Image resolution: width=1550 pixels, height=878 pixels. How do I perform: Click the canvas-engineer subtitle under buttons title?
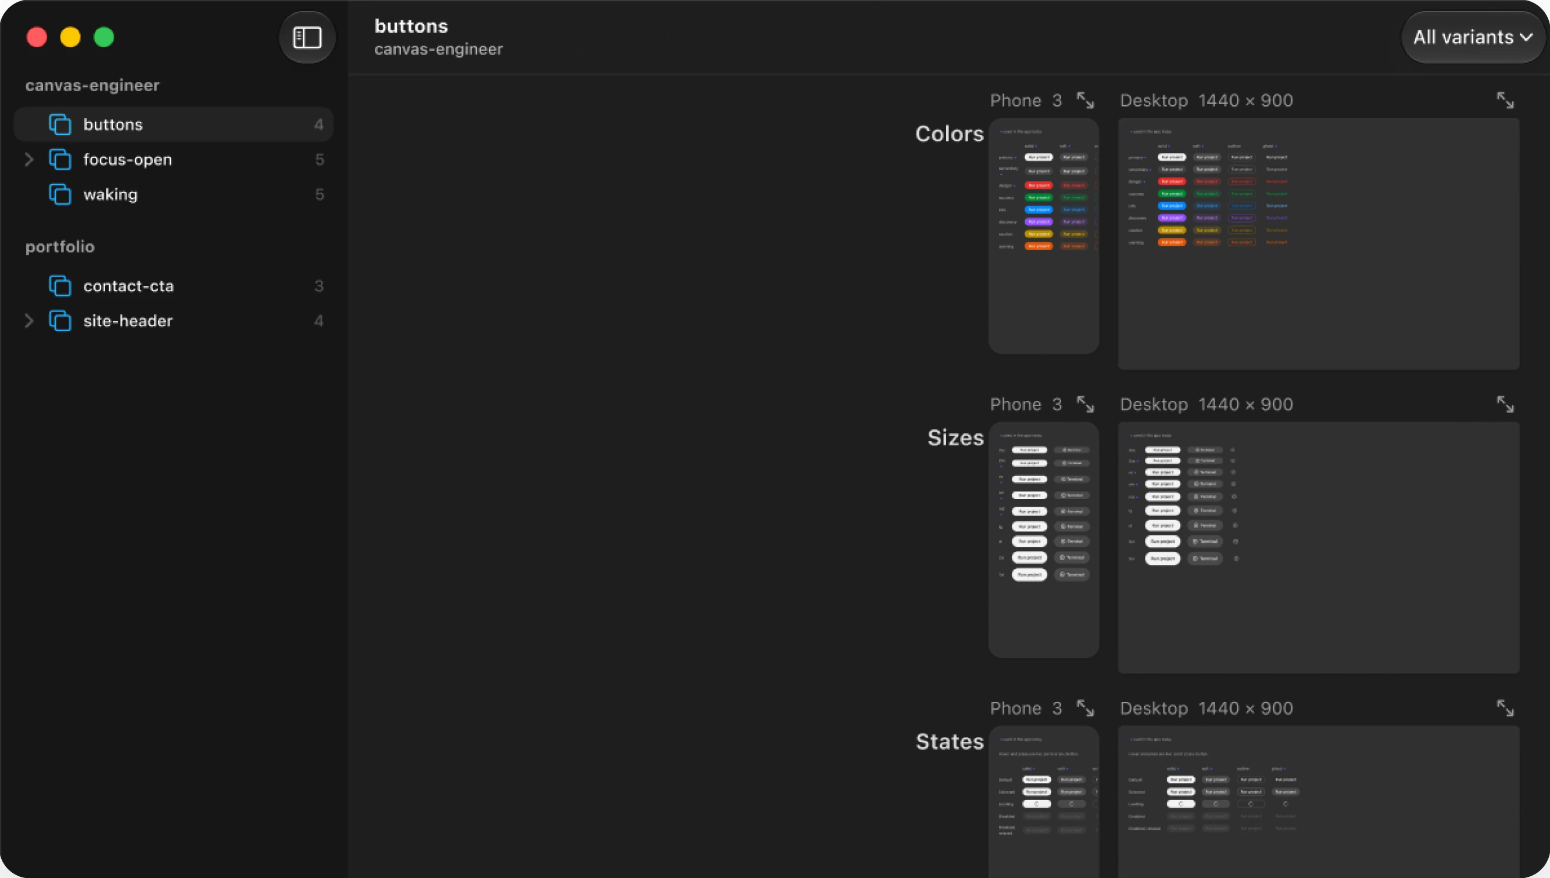[x=438, y=49]
